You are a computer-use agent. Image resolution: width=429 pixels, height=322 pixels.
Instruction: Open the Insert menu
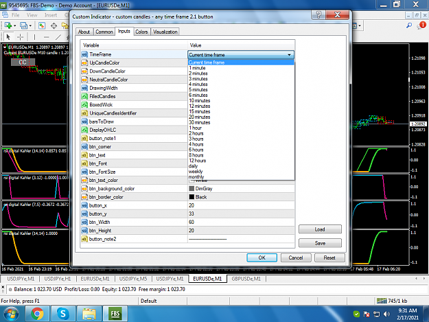(x=51, y=15)
